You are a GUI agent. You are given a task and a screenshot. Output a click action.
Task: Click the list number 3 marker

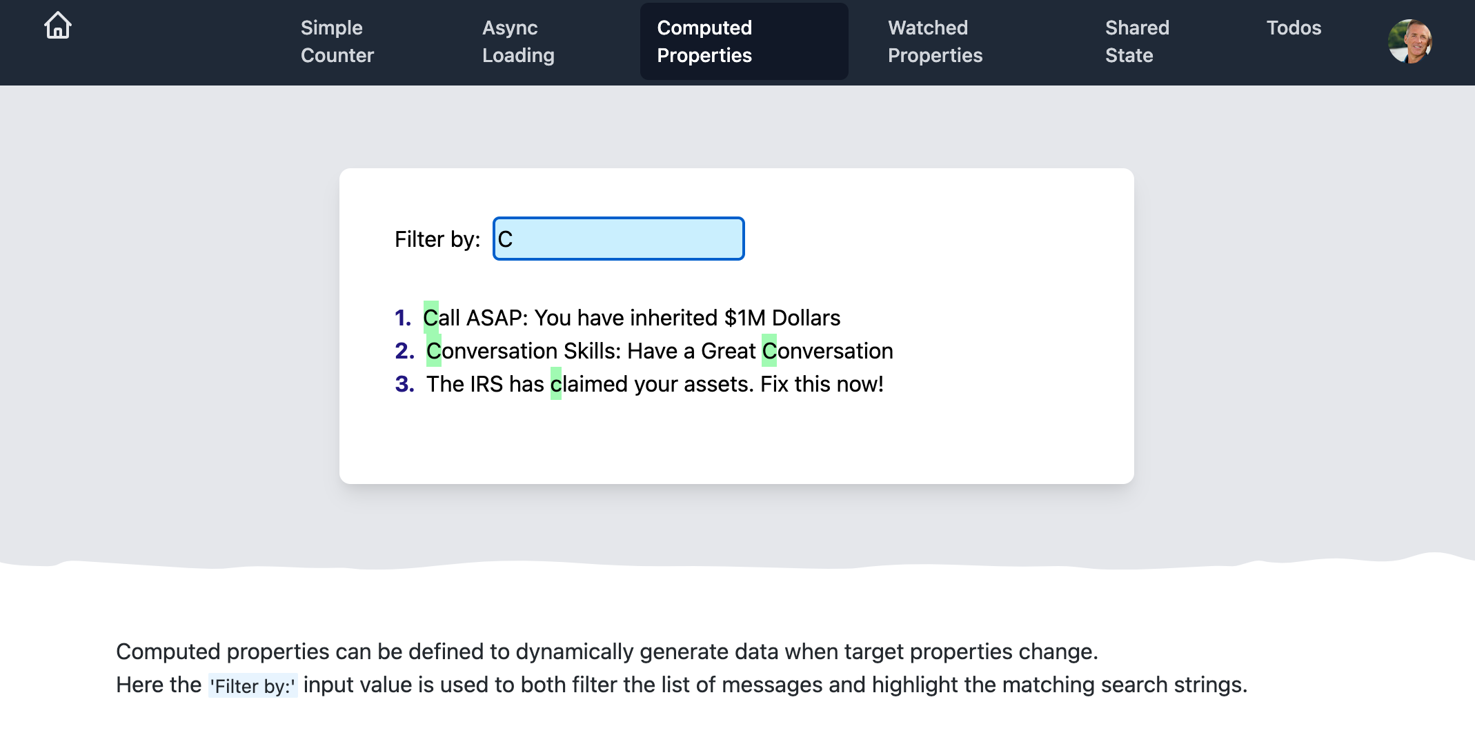pos(405,384)
